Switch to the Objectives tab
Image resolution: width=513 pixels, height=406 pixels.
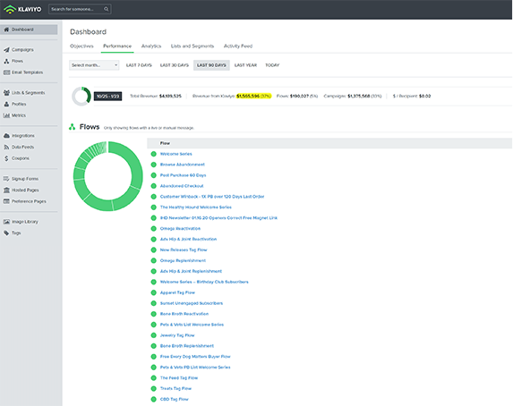[x=81, y=47]
